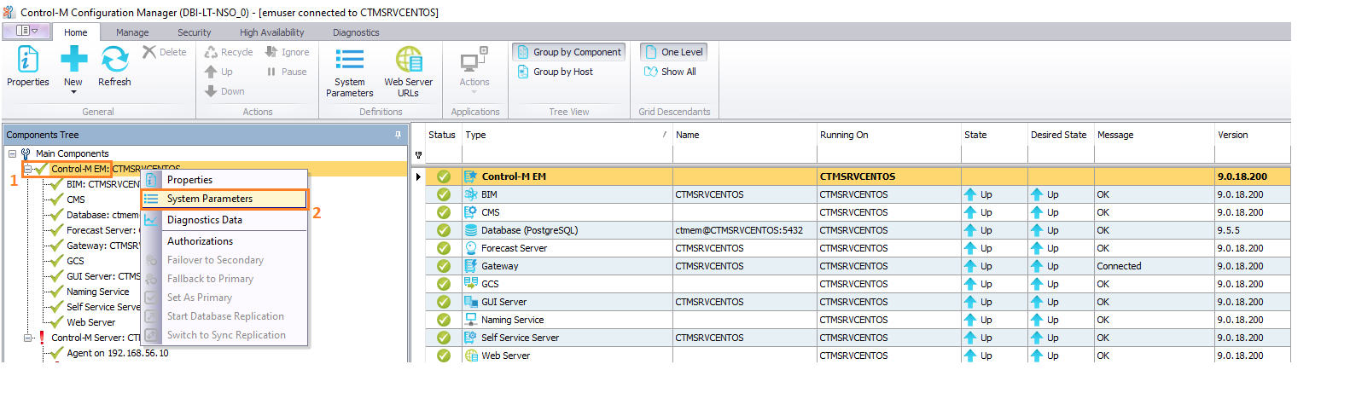This screenshot has height=399, width=1350.
Task: Click the New plus icon
Action: point(73,59)
